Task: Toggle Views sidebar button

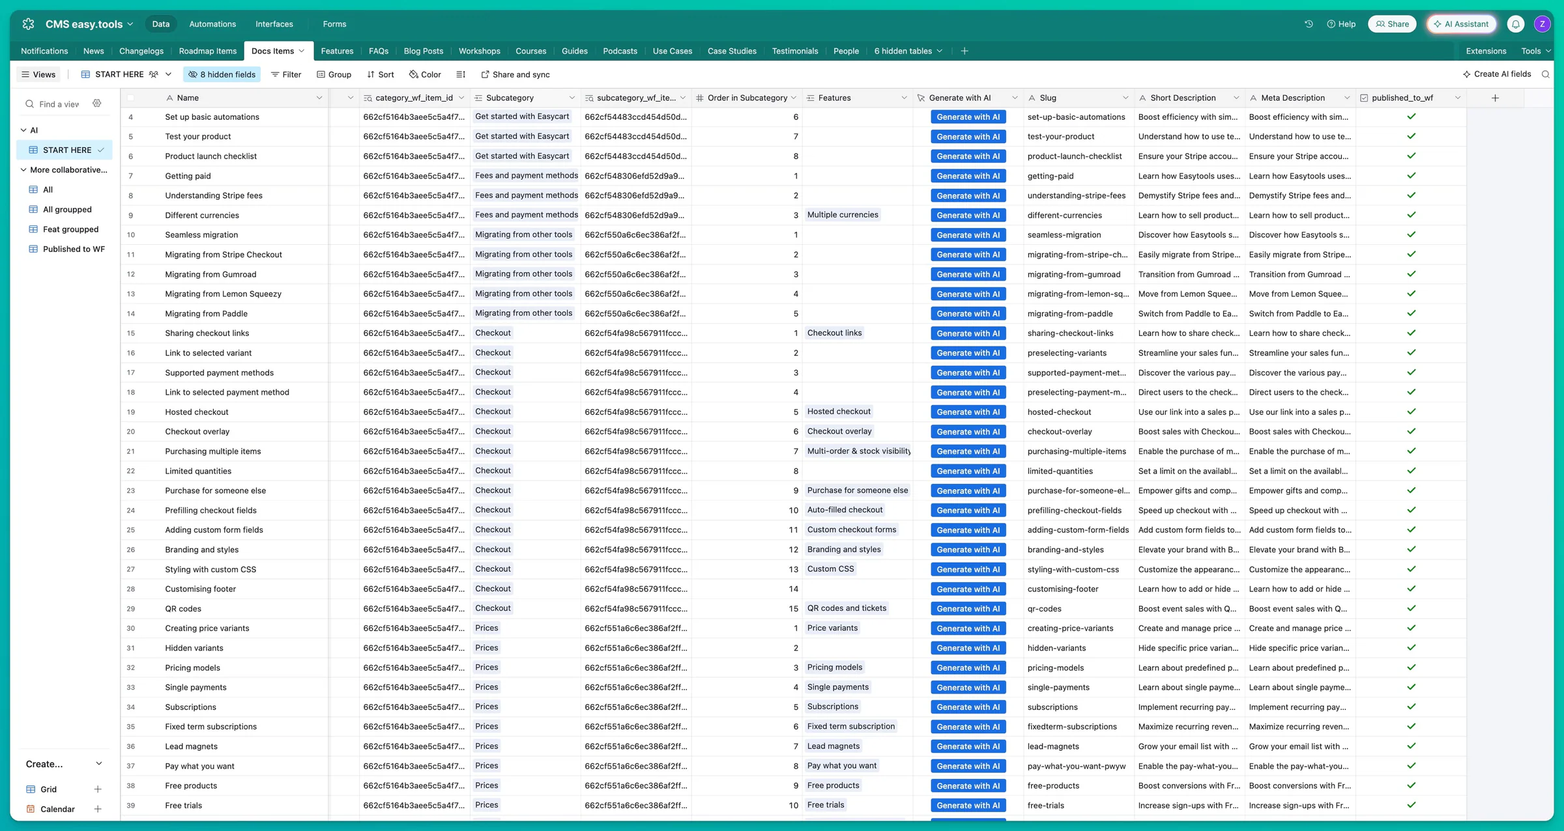Action: click(38, 74)
